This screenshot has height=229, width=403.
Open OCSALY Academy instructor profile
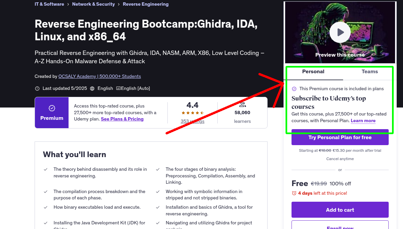pyautogui.click(x=100, y=76)
